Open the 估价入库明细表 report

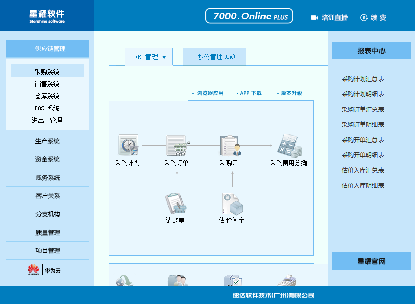[x=363, y=185]
